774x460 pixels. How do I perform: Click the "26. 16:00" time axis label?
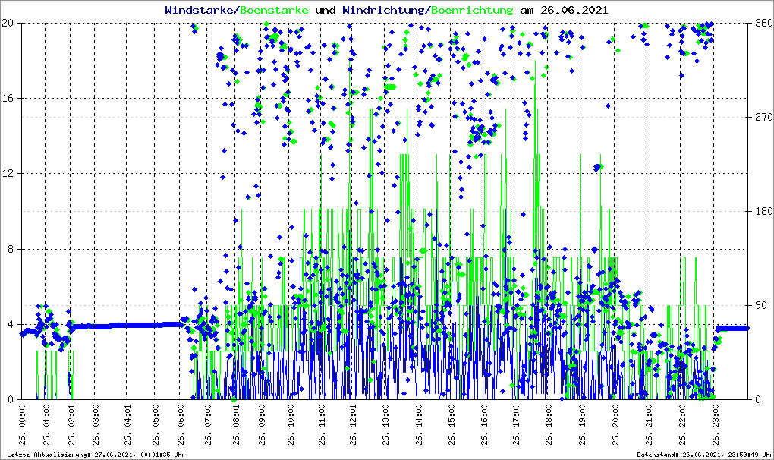click(x=484, y=424)
